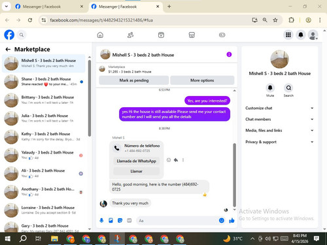Open more options for phone number message

pos(183,160)
